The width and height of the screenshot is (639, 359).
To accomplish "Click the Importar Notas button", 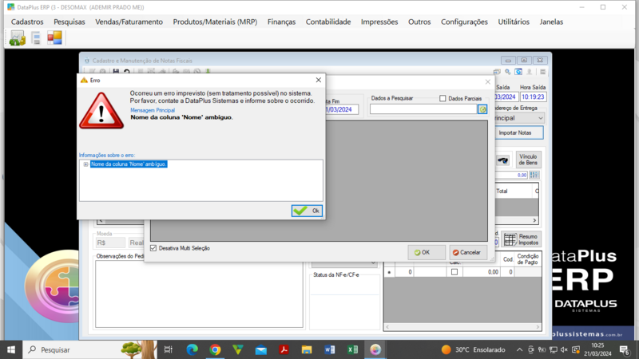I will (x=518, y=132).
